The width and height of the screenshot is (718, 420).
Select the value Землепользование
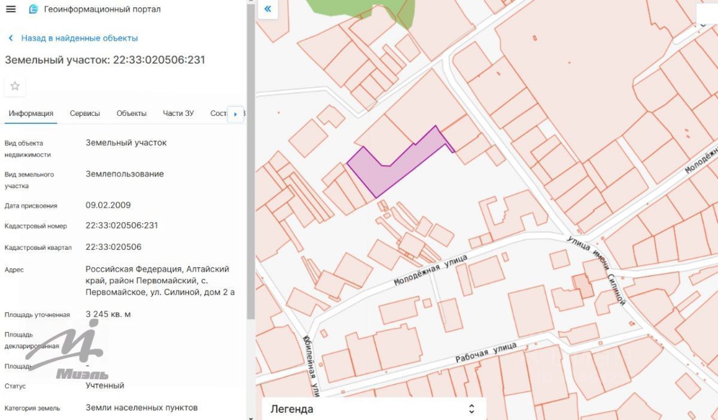tap(124, 174)
